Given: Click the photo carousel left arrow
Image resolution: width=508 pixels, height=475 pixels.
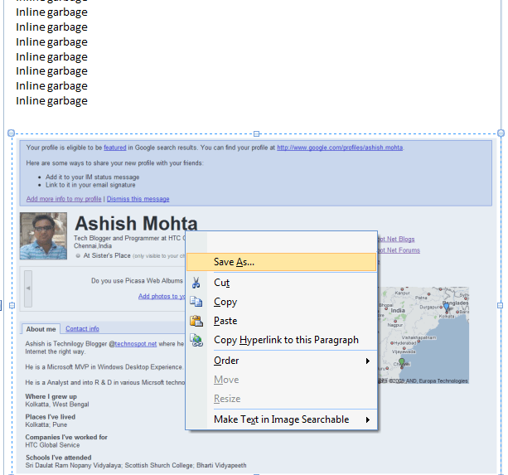Looking at the screenshot, I should pyautogui.click(x=28, y=288).
